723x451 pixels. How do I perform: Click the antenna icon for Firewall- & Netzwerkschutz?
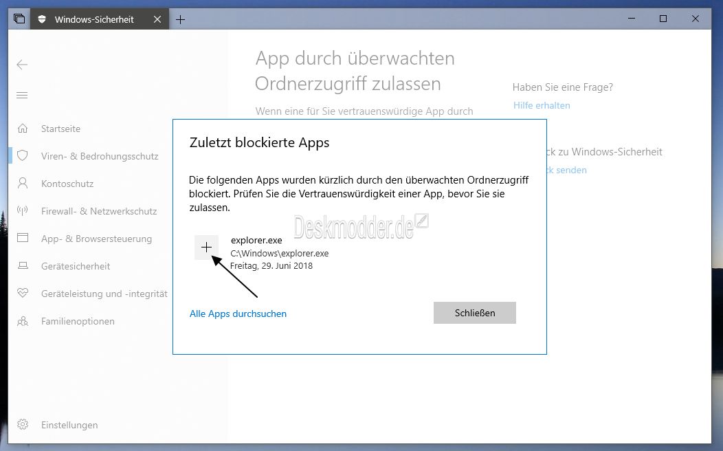click(23, 211)
